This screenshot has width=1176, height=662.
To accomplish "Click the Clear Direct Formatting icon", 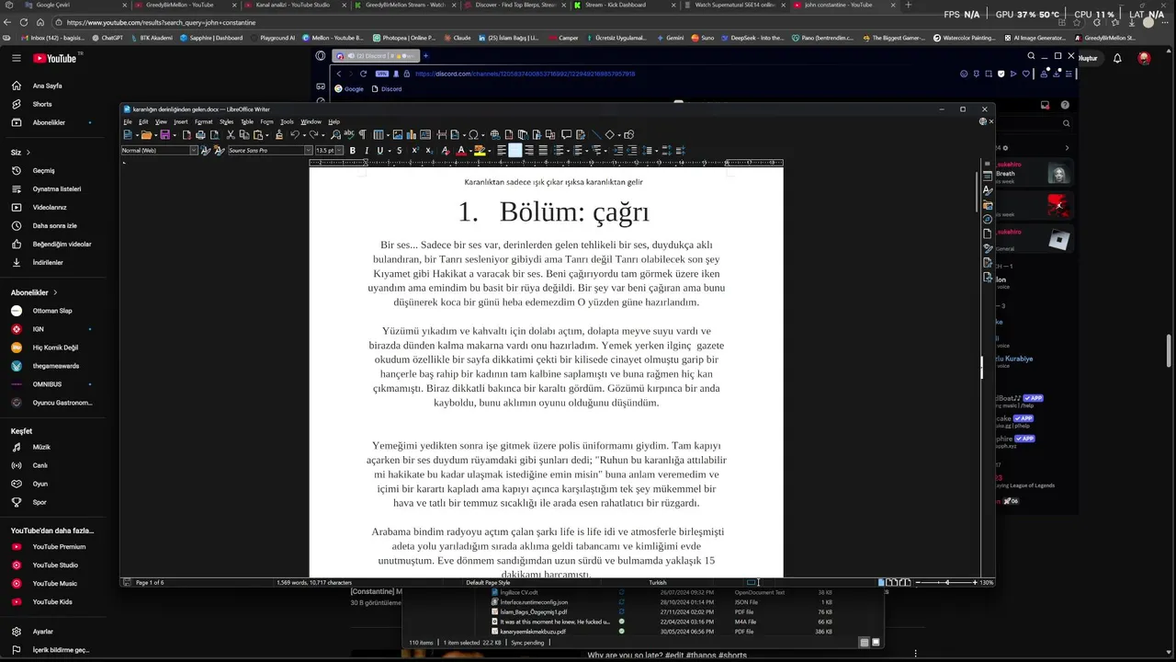I will click(446, 150).
